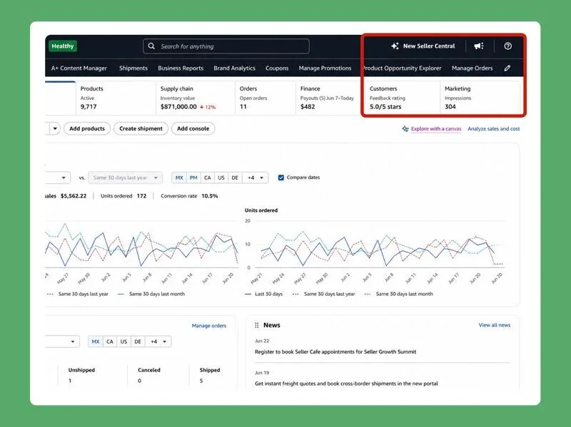Click the magnifier icon in the search bar
571x427 pixels.
click(151, 46)
